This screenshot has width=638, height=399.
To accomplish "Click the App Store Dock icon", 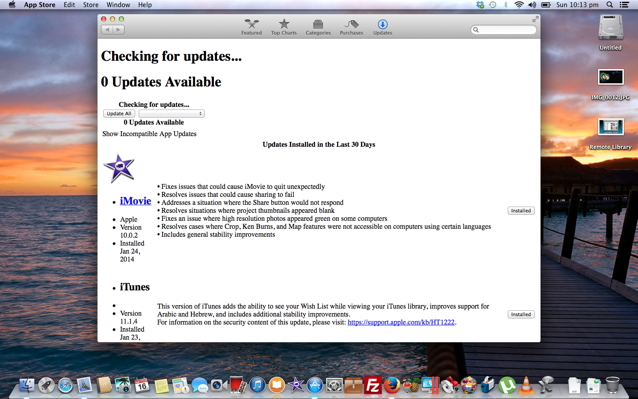I will point(315,385).
